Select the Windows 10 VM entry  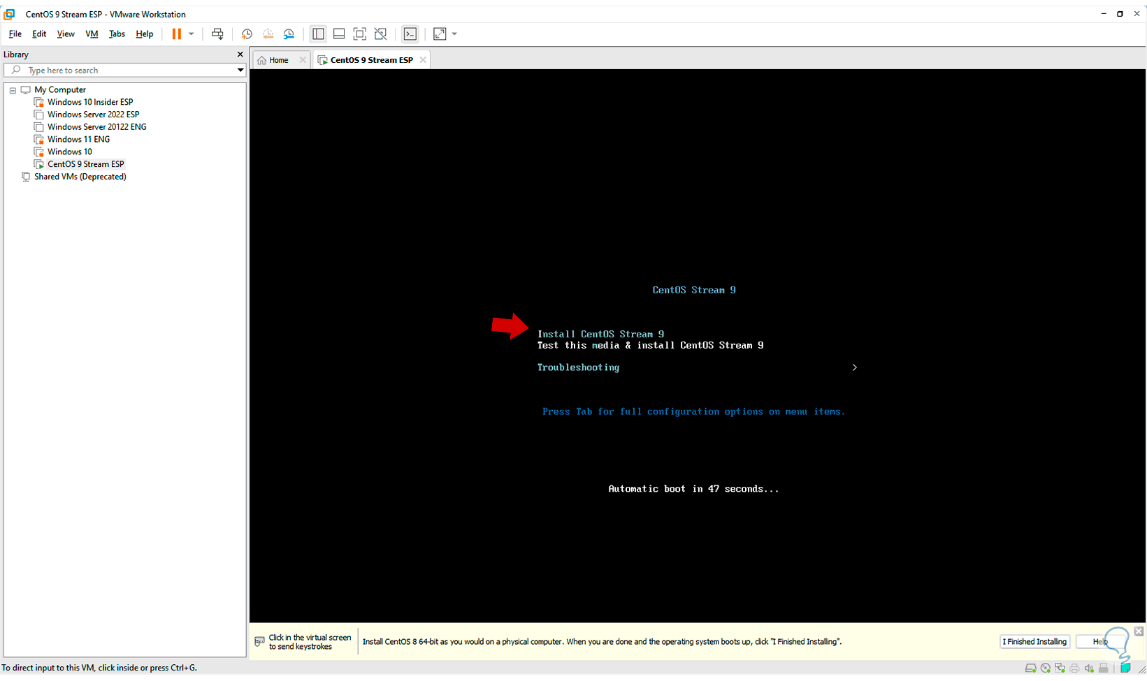69,152
